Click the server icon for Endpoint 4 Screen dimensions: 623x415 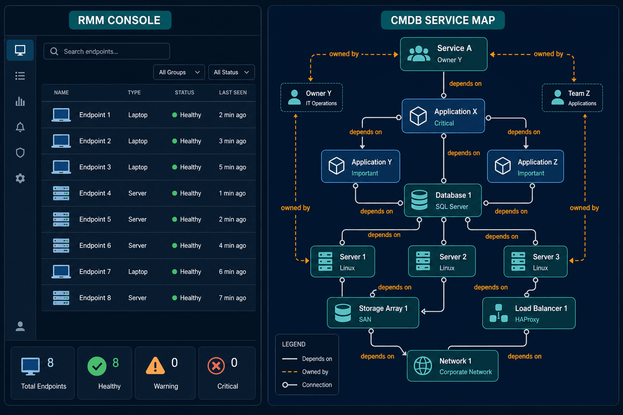(x=61, y=193)
